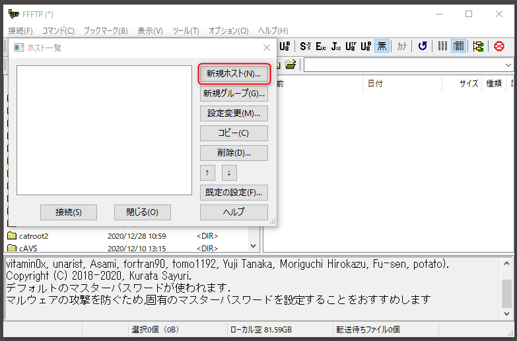Refresh the file list with blue arrow icon

pyautogui.click(x=423, y=46)
